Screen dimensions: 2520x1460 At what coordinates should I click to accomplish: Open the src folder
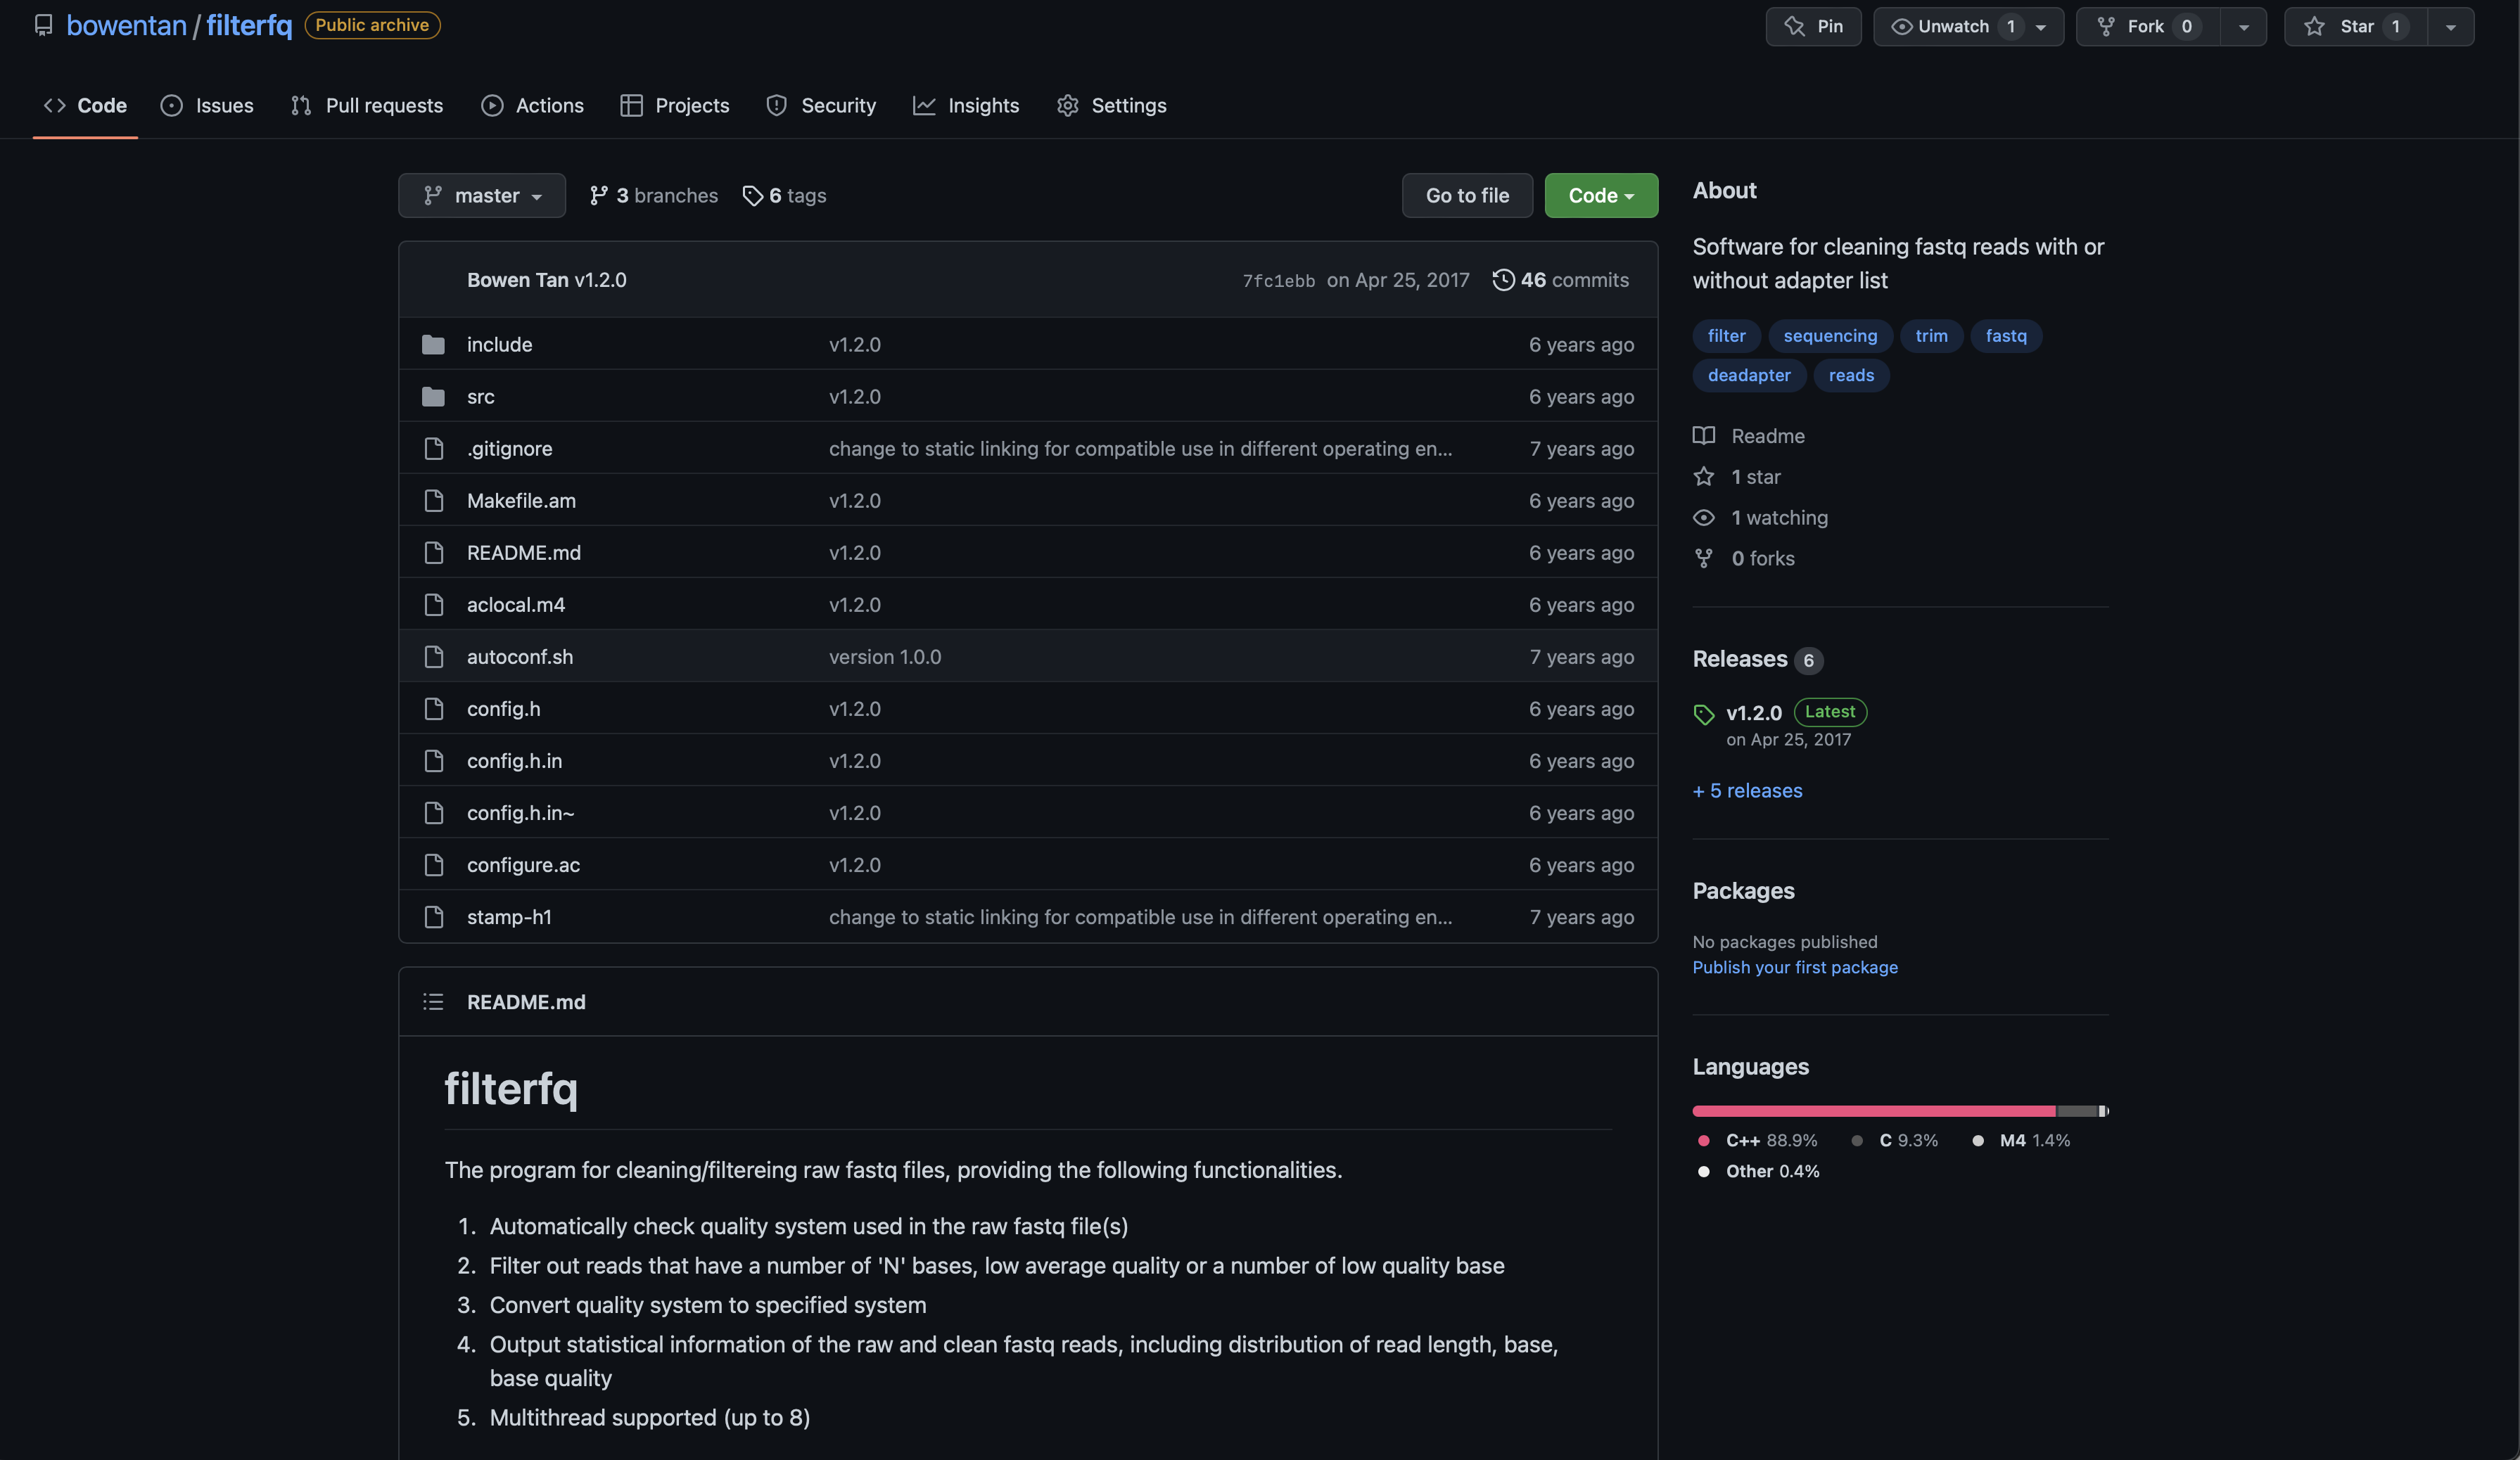tap(481, 397)
